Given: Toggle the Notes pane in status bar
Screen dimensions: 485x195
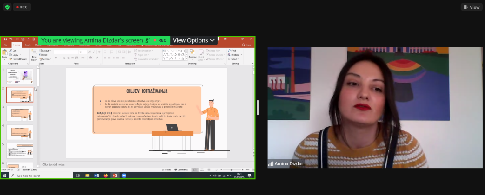Looking at the screenshot, I should (x=167, y=169).
